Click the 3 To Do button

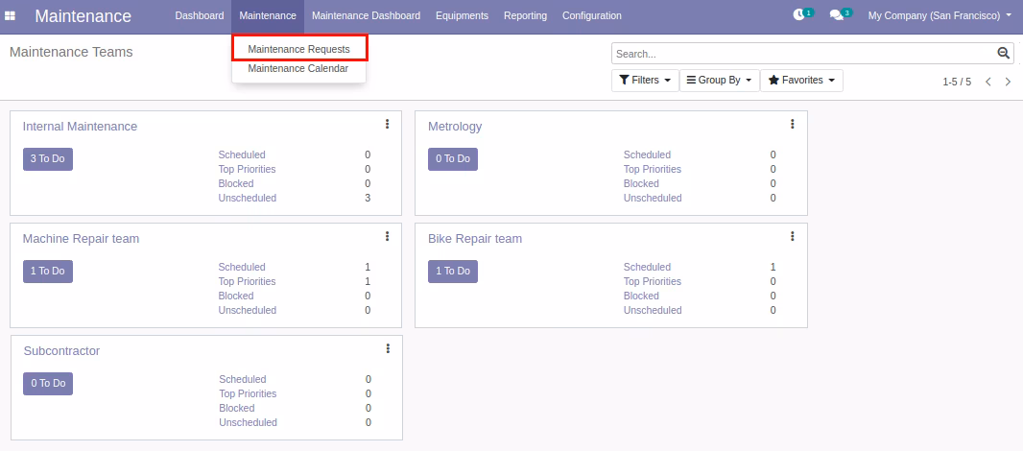pos(48,158)
